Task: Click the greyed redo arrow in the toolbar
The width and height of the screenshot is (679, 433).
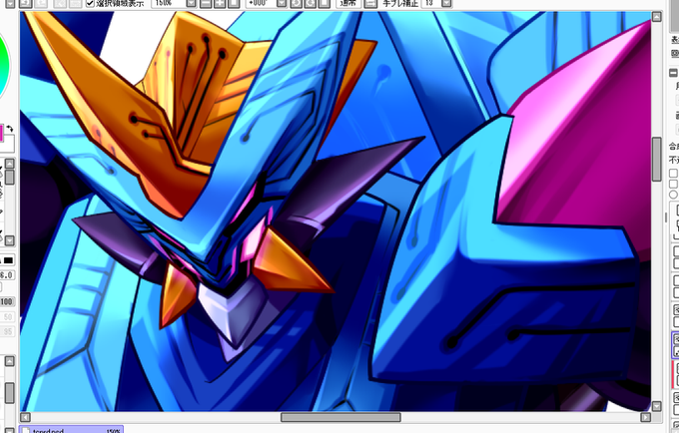Action: (41, 3)
